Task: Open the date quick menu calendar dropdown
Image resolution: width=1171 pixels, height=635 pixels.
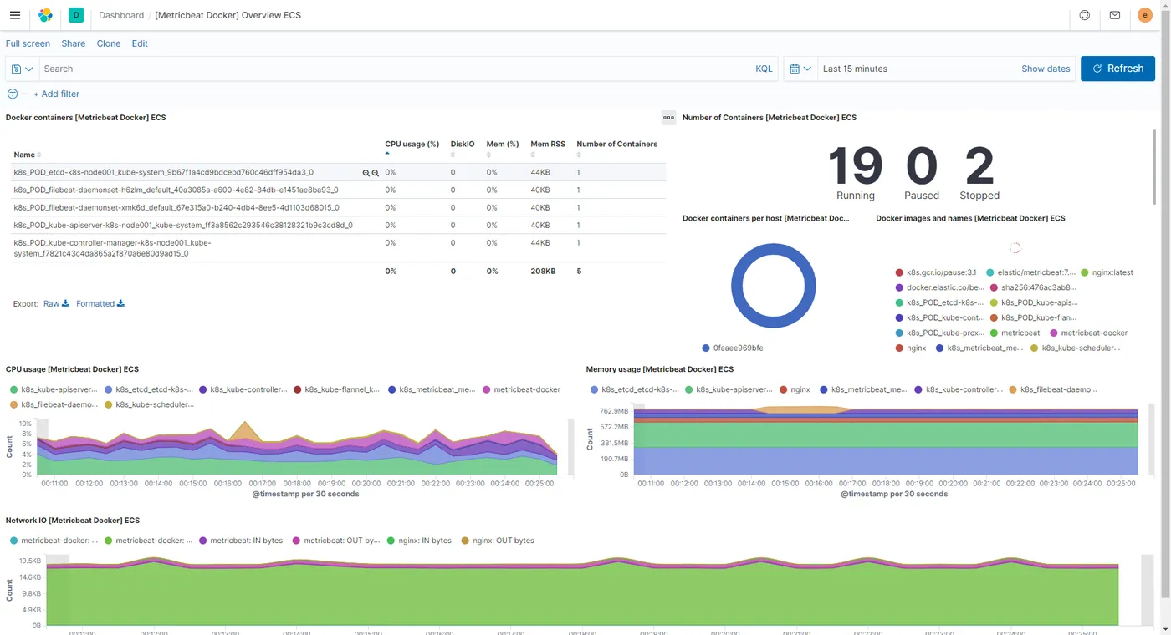Action: [801, 69]
